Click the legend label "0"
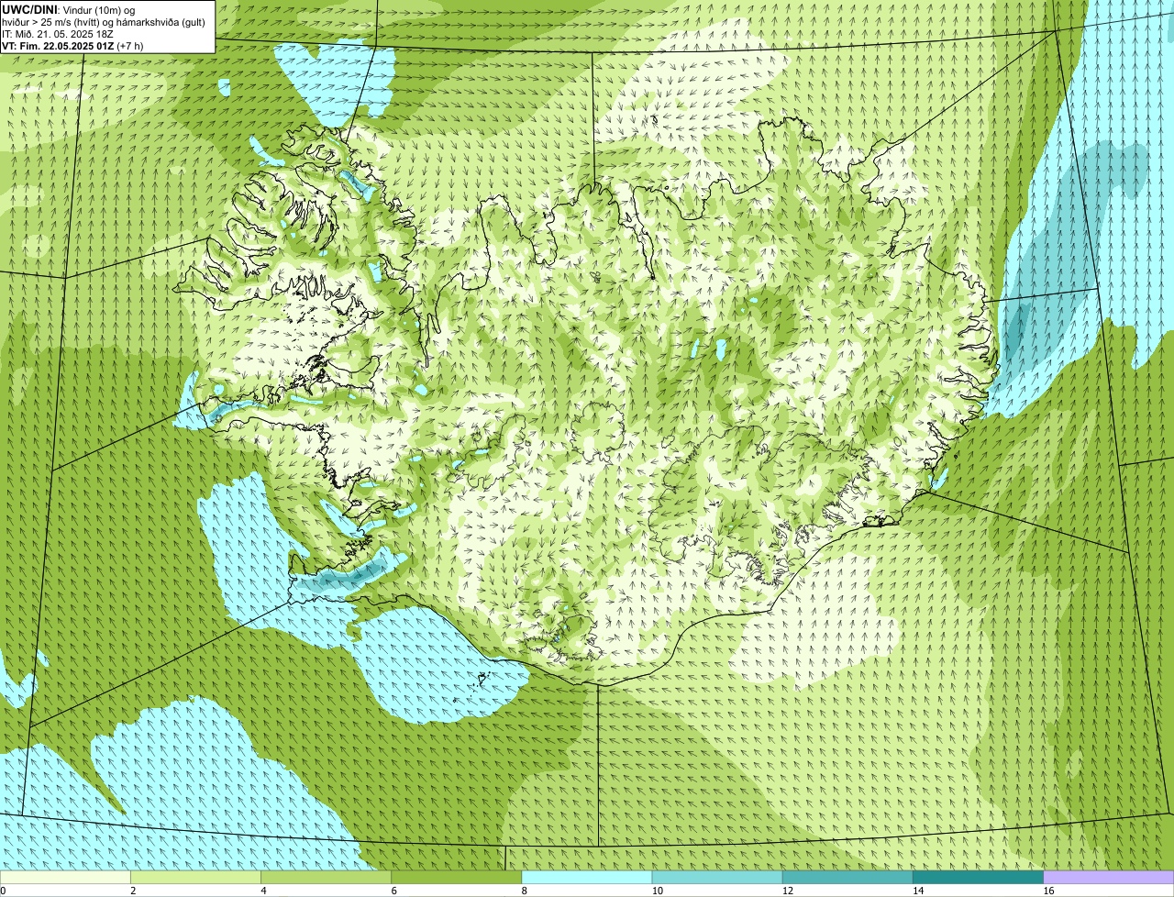This screenshot has width=1174, height=897. point(3,891)
